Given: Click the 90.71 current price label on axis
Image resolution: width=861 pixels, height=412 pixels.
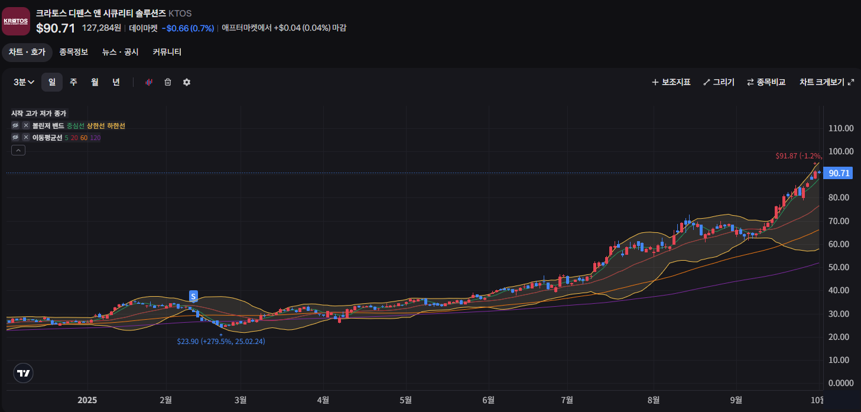Looking at the screenshot, I should pos(839,173).
